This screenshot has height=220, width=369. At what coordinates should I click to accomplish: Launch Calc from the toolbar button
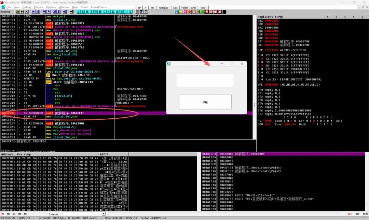point(175,8)
